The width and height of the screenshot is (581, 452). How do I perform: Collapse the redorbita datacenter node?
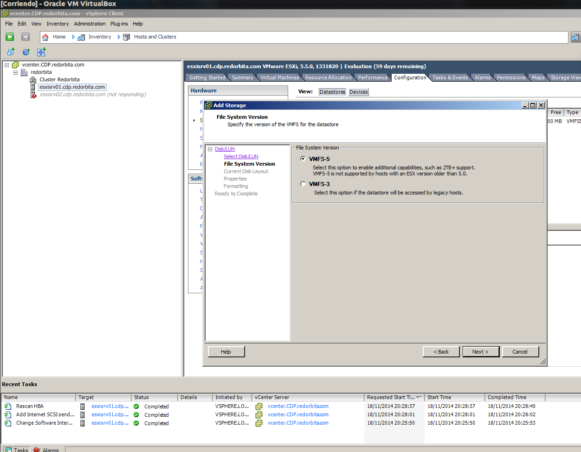click(15, 72)
